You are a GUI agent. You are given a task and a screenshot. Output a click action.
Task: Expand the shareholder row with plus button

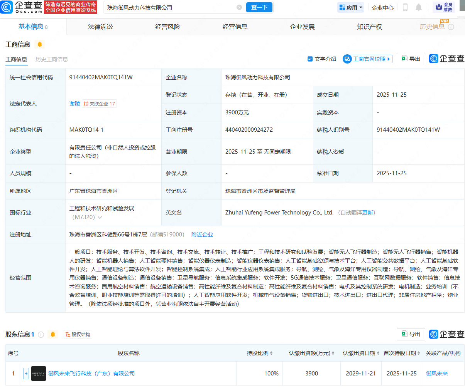[26, 374]
